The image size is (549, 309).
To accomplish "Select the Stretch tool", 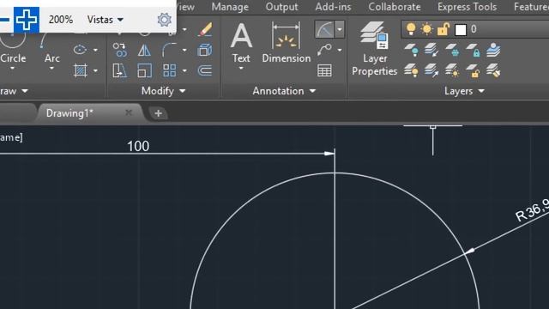I will click(x=120, y=70).
